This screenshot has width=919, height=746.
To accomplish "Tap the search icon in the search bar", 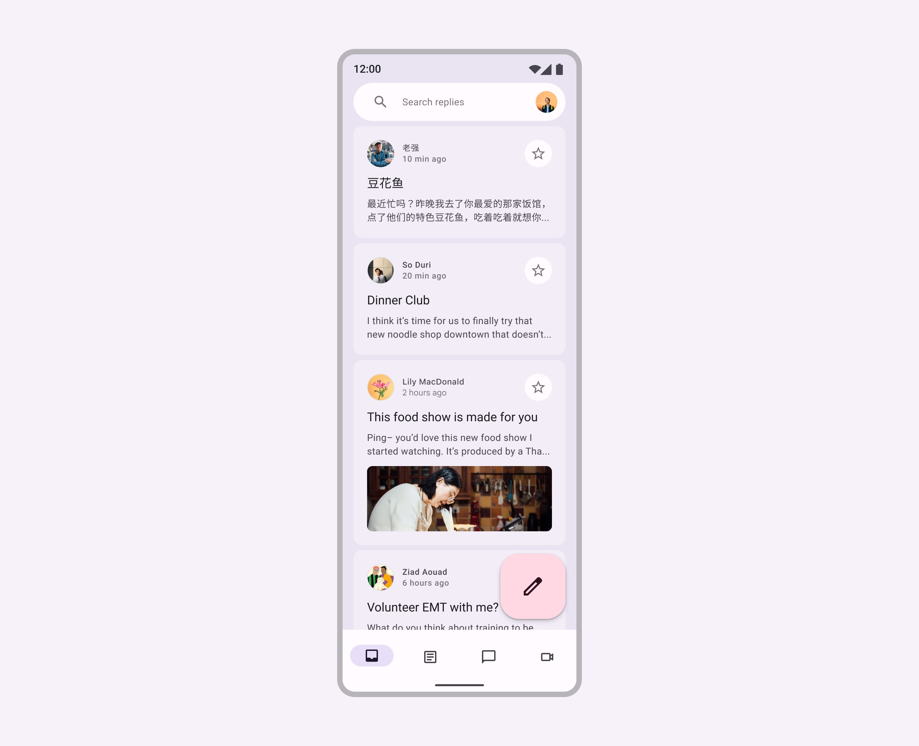I will tap(381, 102).
